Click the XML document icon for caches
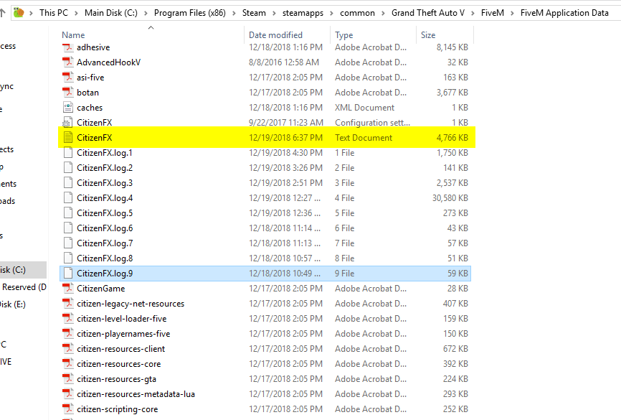 click(x=68, y=108)
